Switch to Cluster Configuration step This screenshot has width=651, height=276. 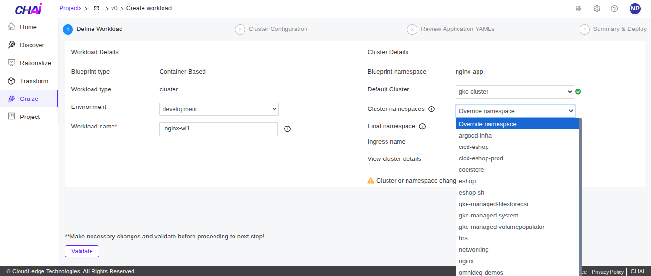(x=277, y=29)
